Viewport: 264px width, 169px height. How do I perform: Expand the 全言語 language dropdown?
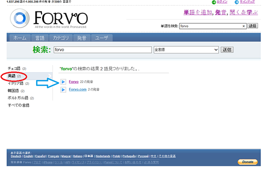click(x=186, y=50)
